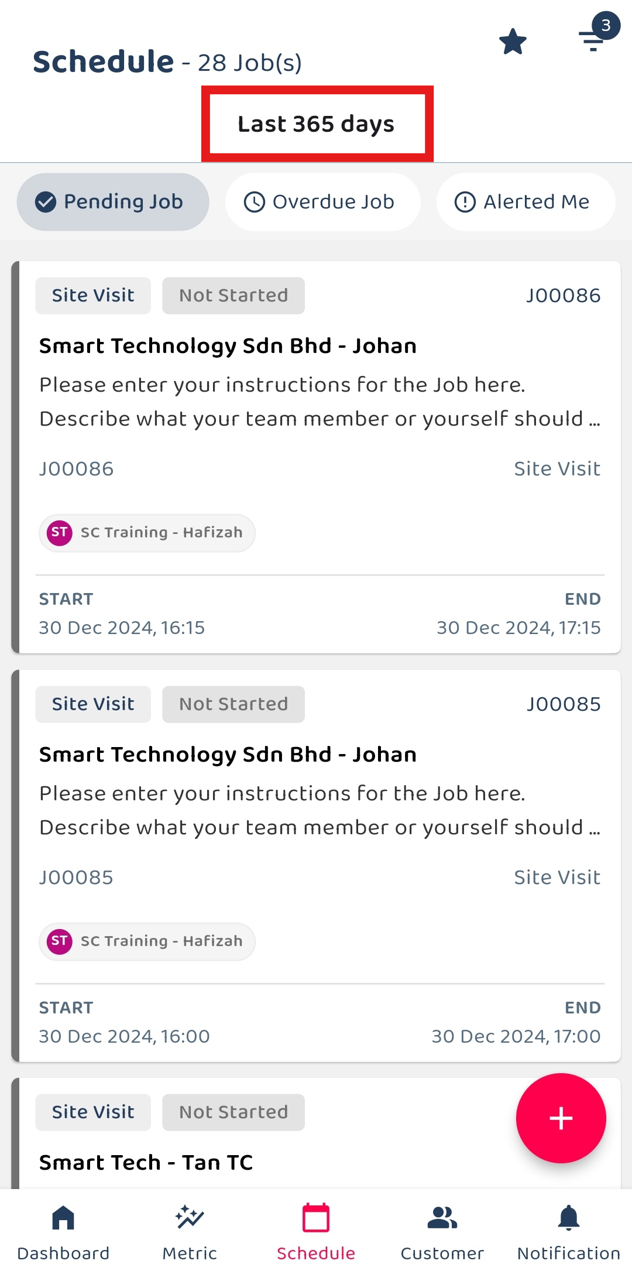Toggle the Pending Job filter chip
632x1281 pixels.
click(113, 202)
